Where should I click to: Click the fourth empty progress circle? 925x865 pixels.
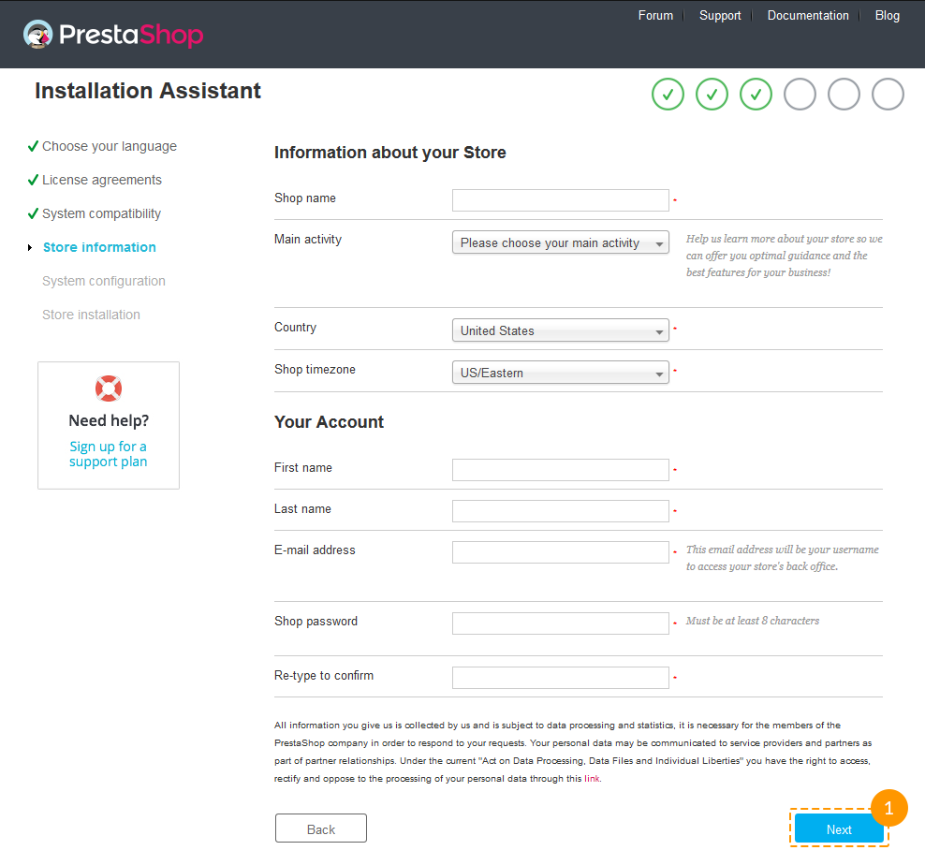tap(800, 94)
